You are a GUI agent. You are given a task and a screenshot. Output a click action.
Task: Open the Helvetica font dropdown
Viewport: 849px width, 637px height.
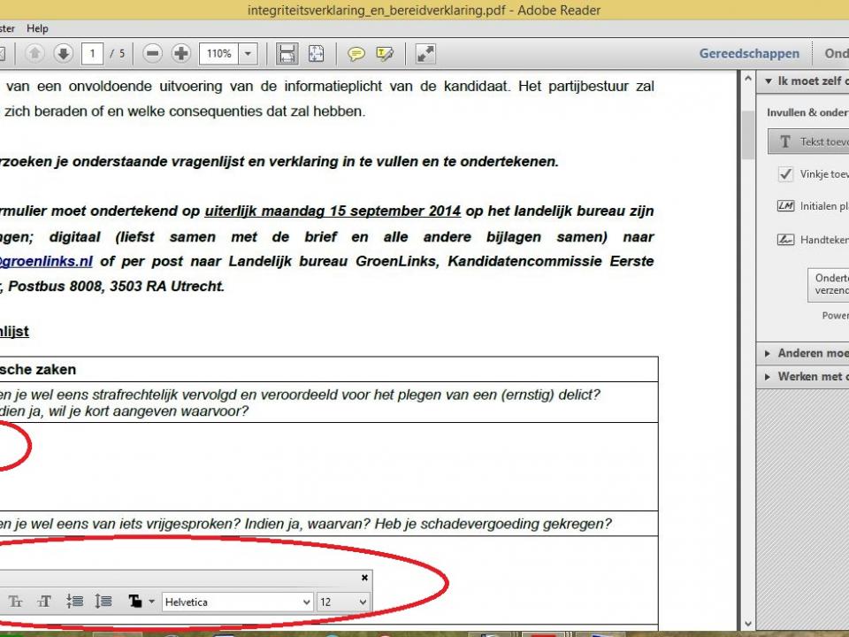click(x=306, y=602)
